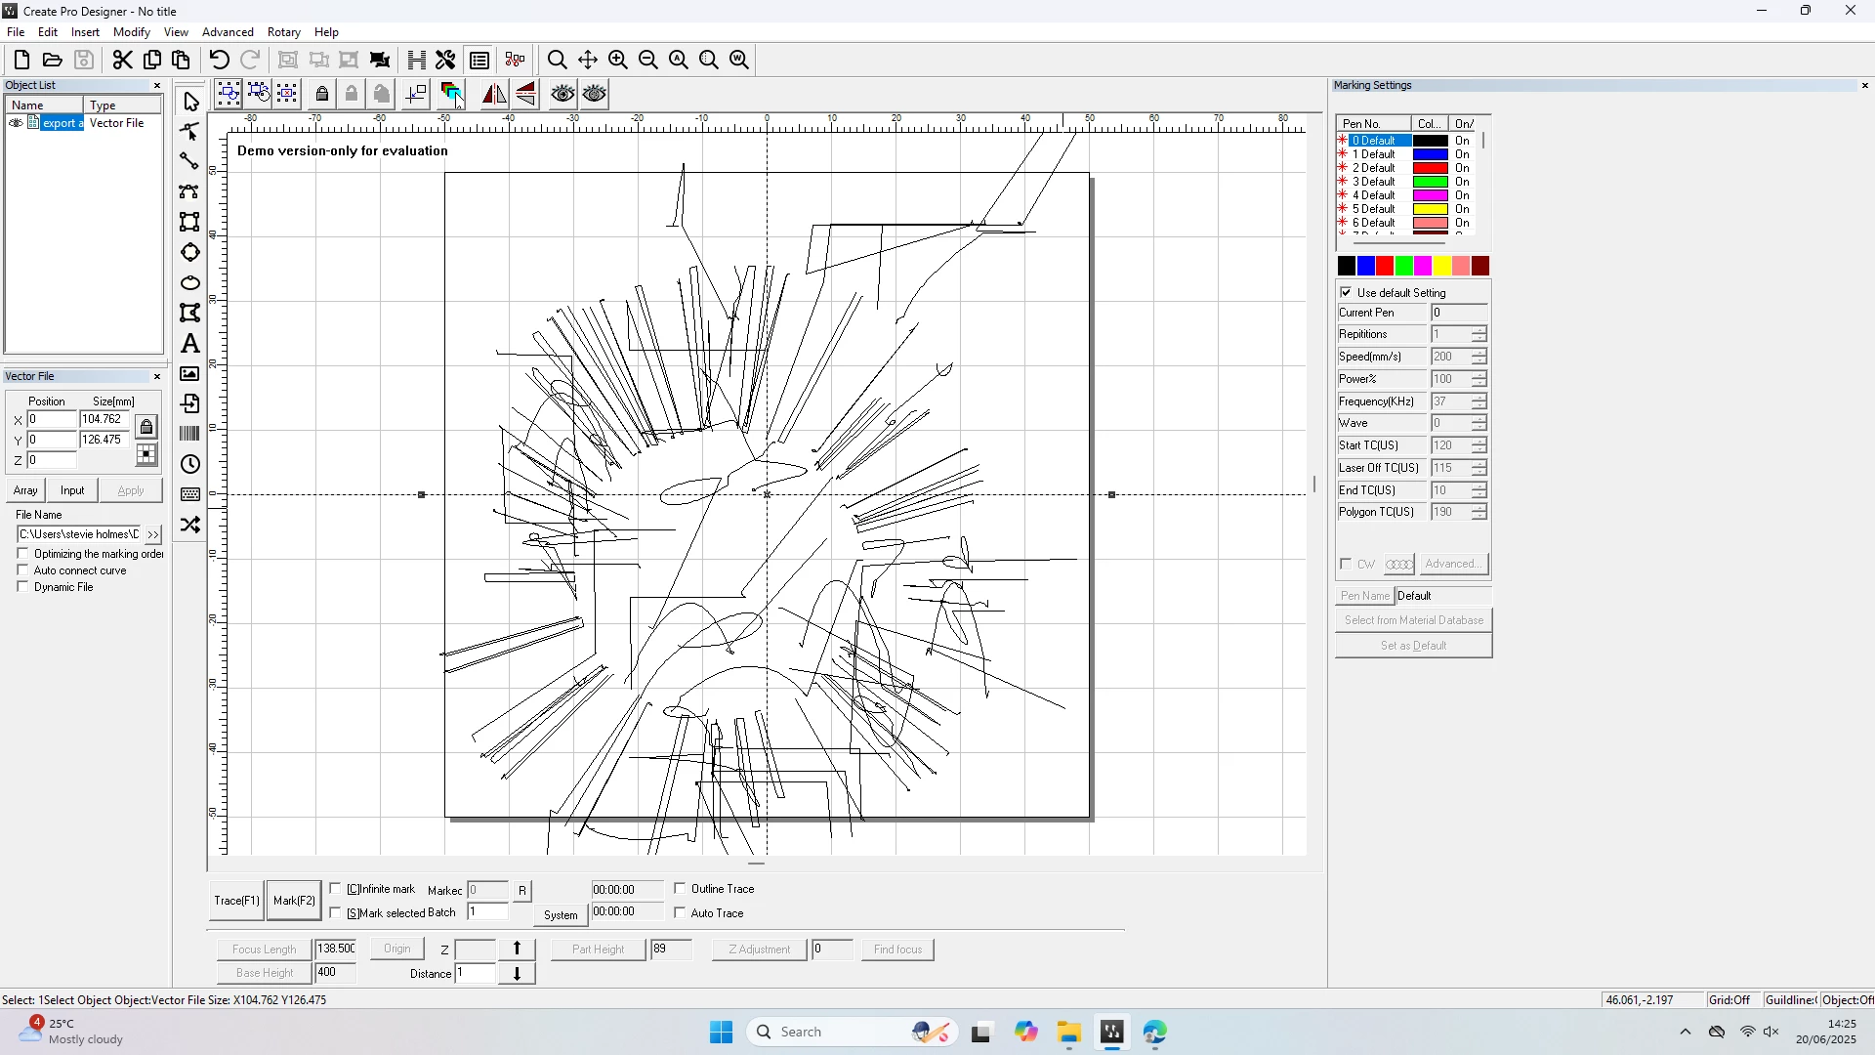
Task: Click the lock object padlock icon
Action: tap(322, 94)
